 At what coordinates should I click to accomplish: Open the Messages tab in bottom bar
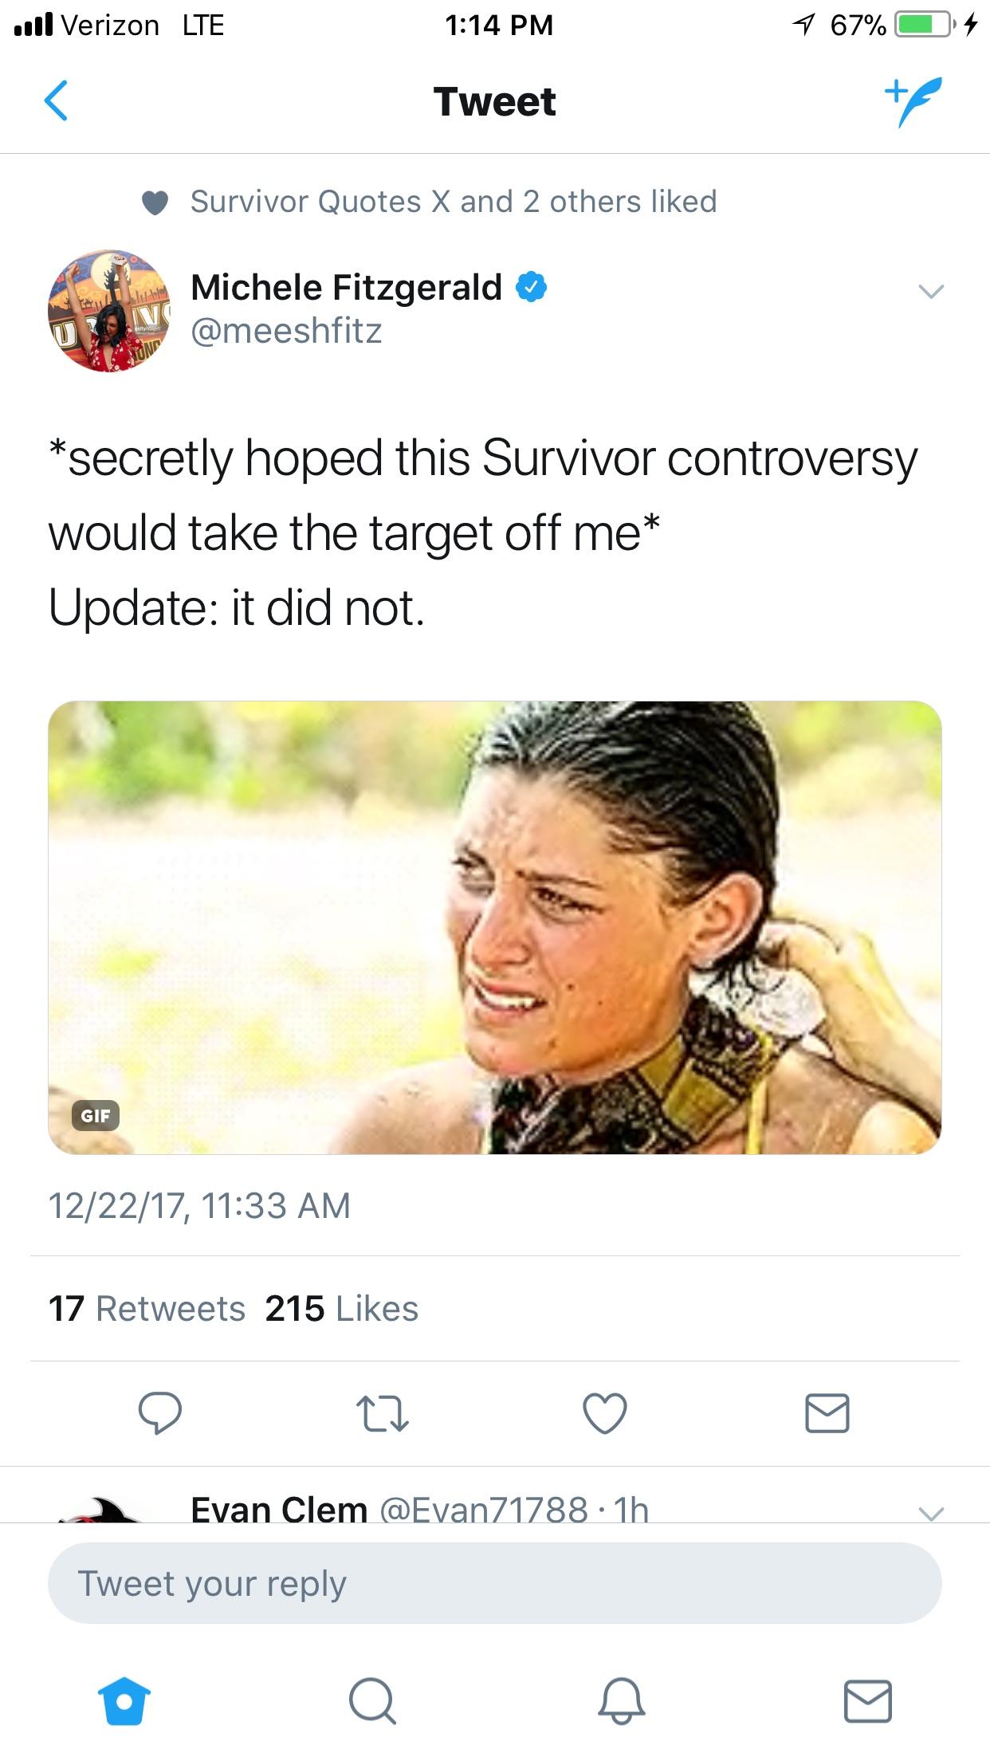(x=868, y=1701)
